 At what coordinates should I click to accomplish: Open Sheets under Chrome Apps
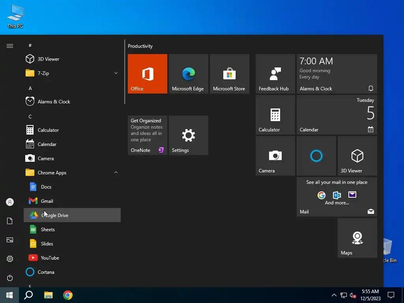click(72, 229)
